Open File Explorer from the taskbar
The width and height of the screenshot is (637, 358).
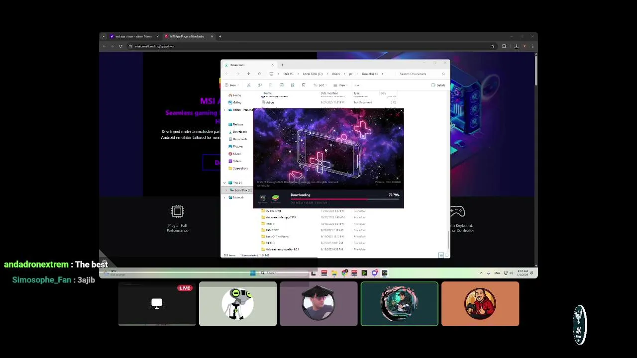point(334,273)
